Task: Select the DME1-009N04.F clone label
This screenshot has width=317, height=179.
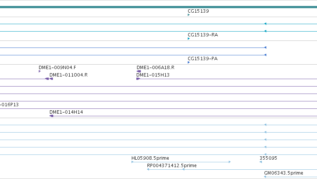Action: pyautogui.click(x=57, y=68)
